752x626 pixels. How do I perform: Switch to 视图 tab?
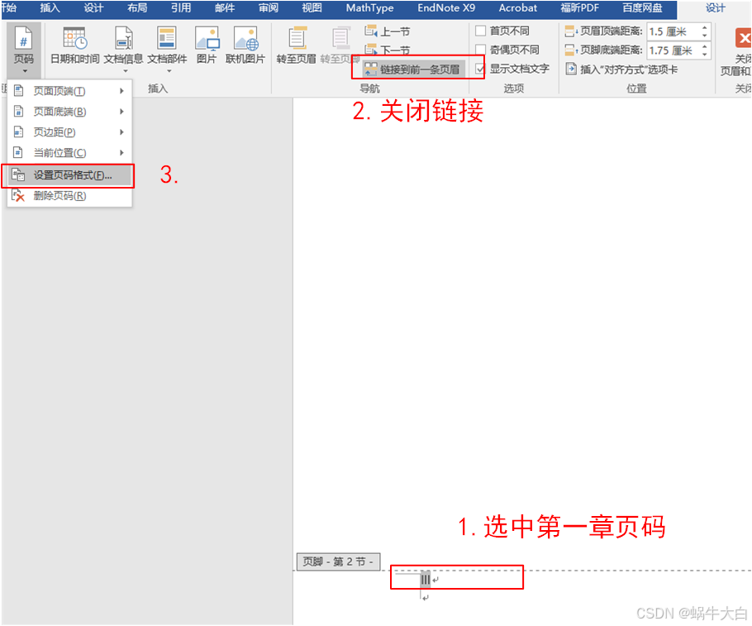312,7
